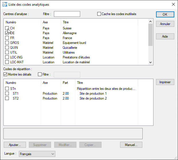Check the LOC-ING code checkbox
178x160 pixels.
point(7,57)
